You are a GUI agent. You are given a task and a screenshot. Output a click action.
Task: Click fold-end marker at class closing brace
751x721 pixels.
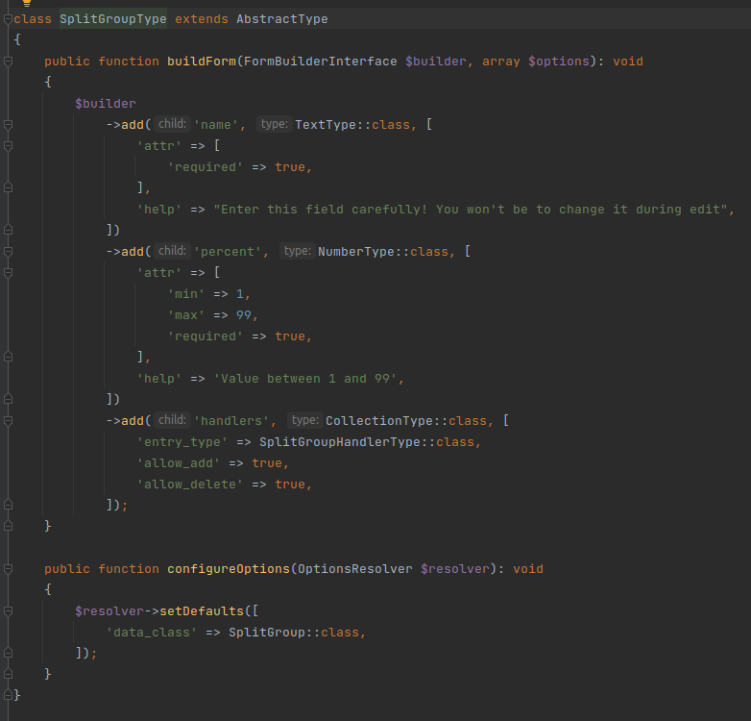[8, 695]
